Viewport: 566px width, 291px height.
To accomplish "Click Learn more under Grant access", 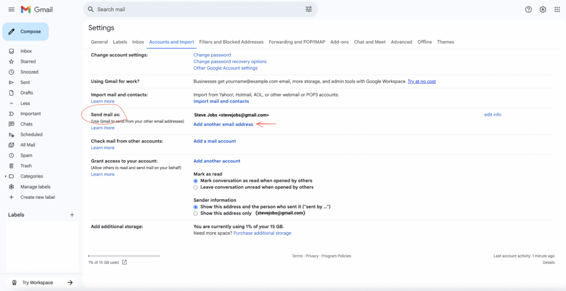I will 102,174.
